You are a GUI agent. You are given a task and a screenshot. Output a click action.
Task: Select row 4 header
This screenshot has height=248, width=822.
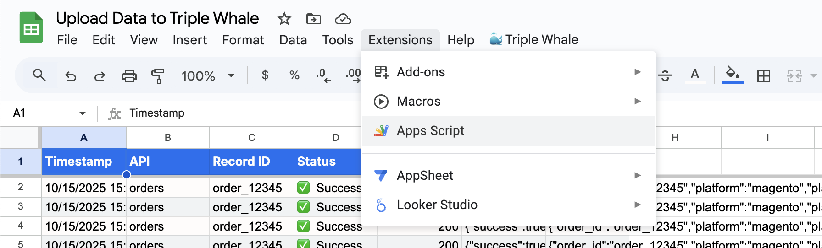[x=21, y=226]
